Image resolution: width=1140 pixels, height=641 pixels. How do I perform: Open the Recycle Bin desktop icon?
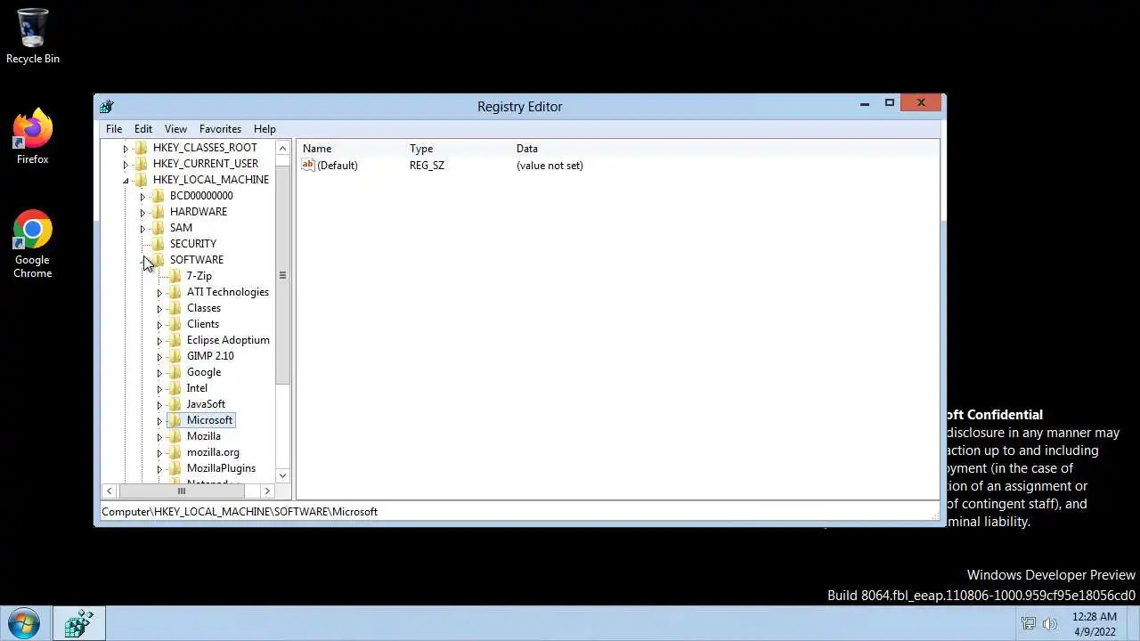pos(32,36)
